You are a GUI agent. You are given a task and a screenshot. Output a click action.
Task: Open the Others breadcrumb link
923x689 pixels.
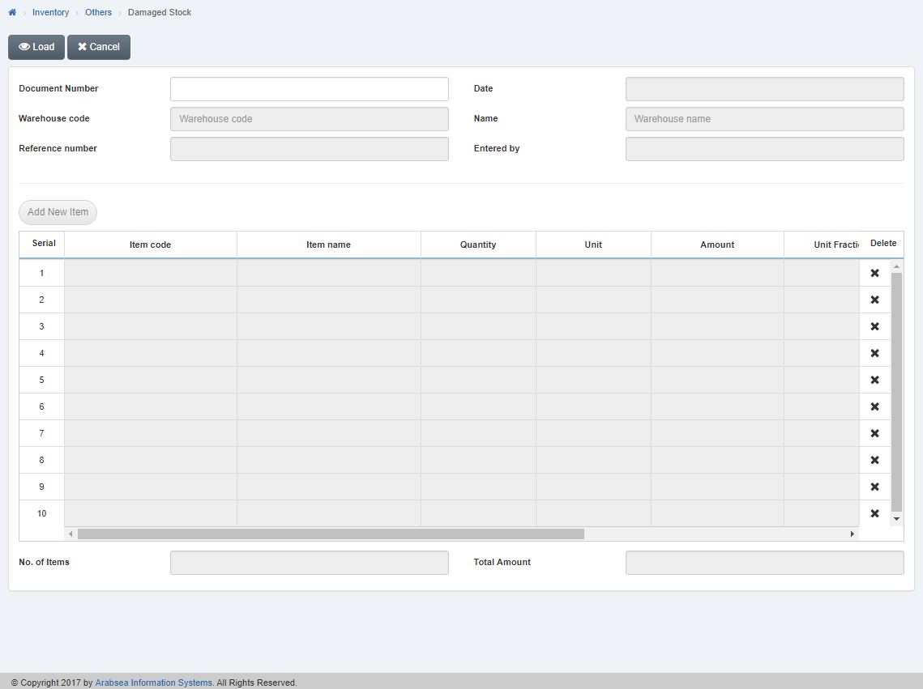98,12
